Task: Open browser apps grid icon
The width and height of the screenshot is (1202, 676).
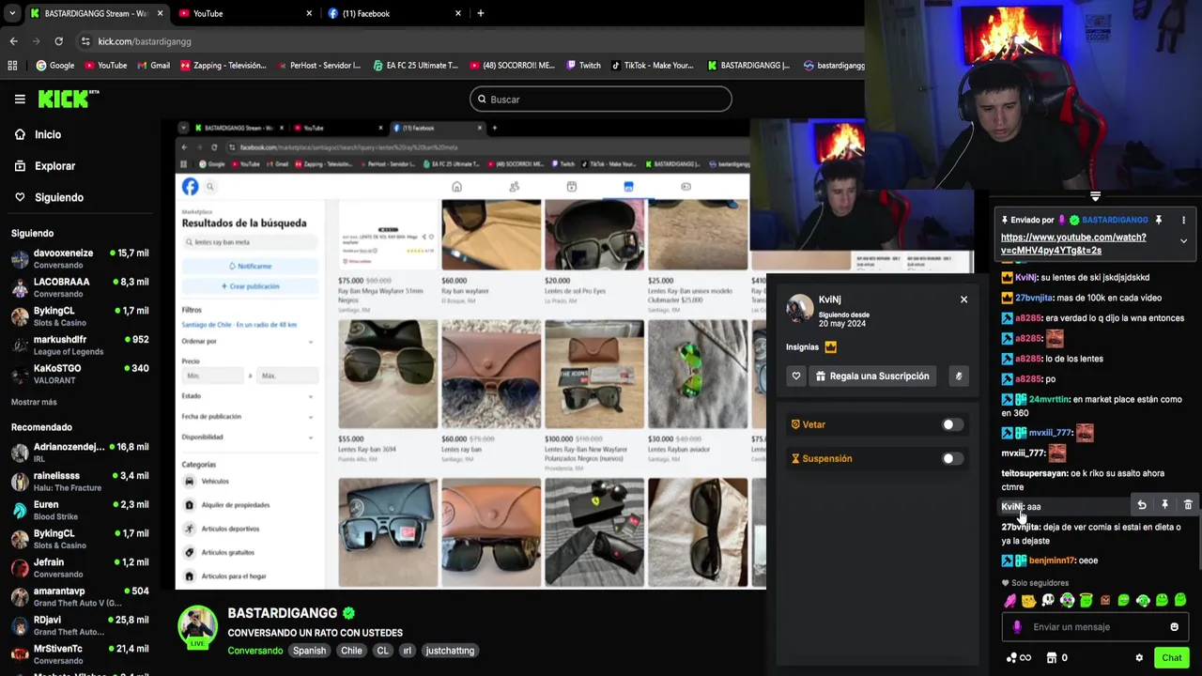Action: (x=12, y=66)
